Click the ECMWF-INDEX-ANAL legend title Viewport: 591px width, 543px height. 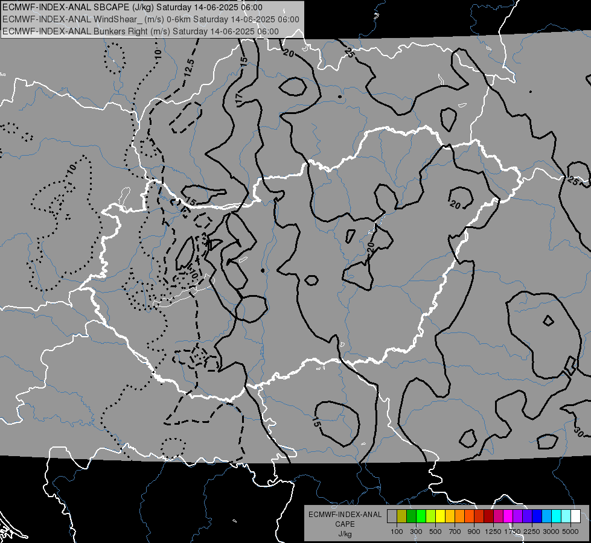pos(345,515)
